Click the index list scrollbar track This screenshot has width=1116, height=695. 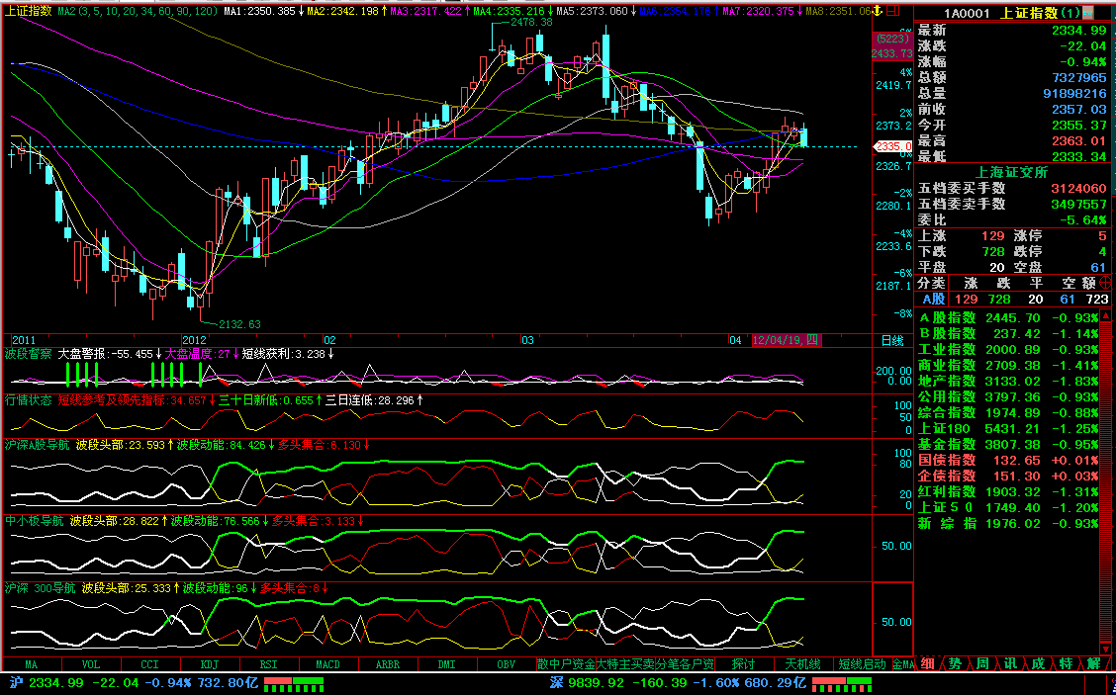[x=1105, y=483]
